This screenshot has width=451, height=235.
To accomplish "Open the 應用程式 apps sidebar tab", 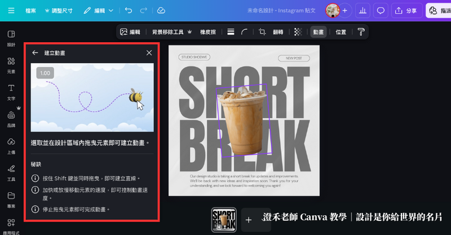I will point(11,227).
